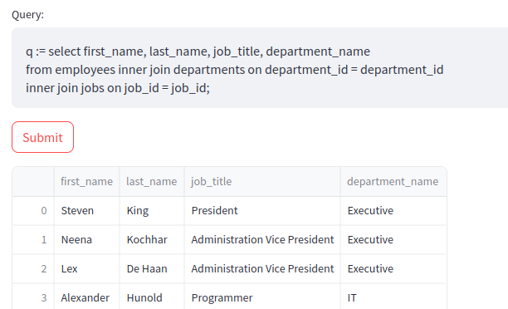The height and width of the screenshot is (309, 508).
Task: Click the Programmer job title cell
Action: [x=262, y=297]
